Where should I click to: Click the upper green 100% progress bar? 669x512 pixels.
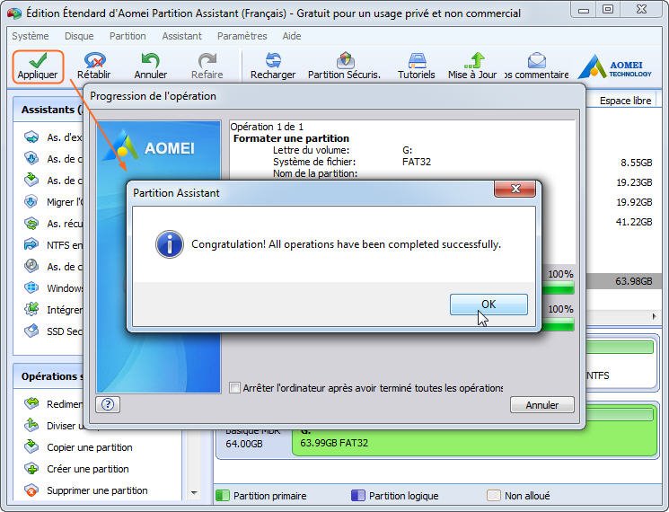tap(558, 288)
